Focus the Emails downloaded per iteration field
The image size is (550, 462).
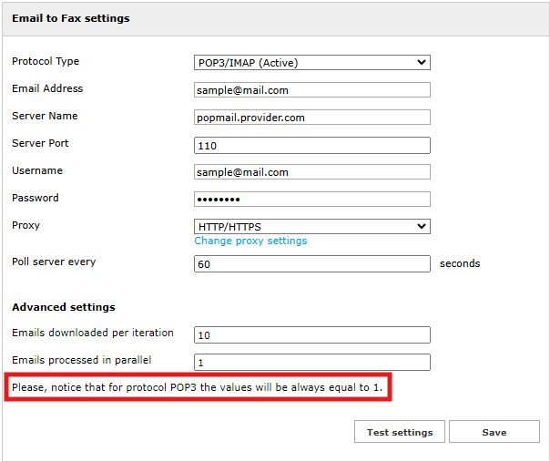[311, 334]
